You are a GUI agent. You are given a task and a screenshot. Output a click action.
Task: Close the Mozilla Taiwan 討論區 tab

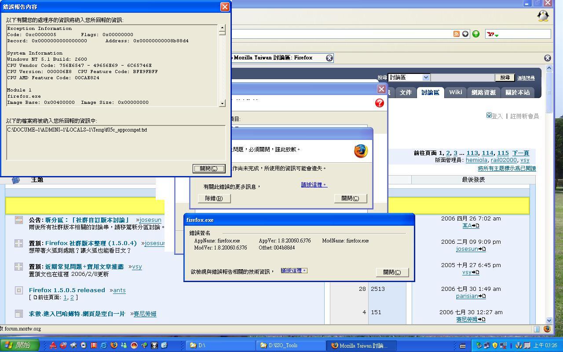coord(329,58)
